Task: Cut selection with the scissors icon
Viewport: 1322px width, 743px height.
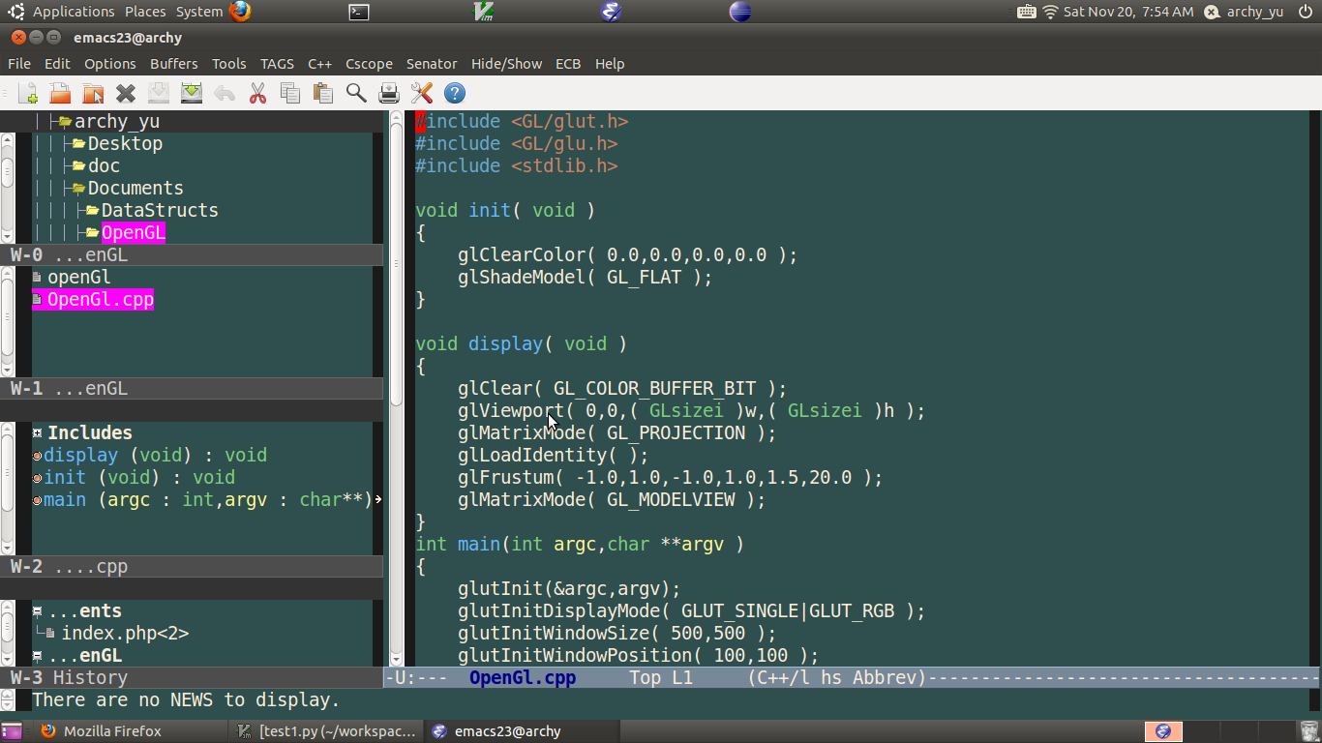Action: click(x=257, y=93)
